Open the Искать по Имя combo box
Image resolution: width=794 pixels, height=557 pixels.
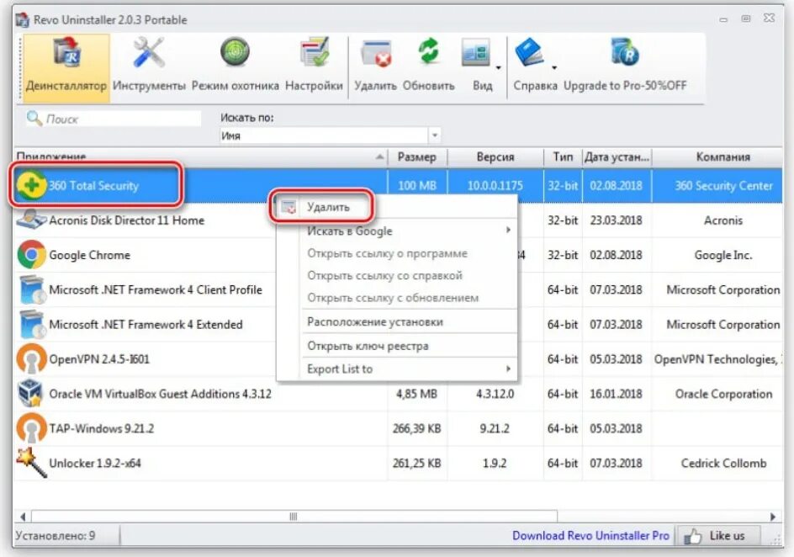pyautogui.click(x=331, y=135)
